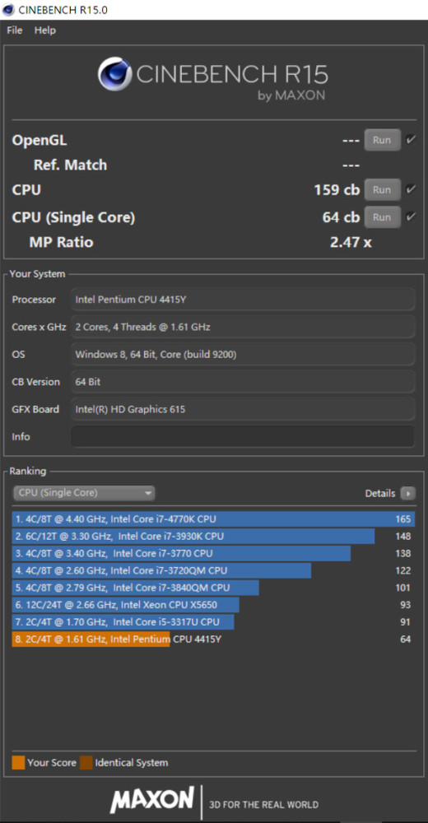Open the CPU (Single Core) ranking dropdown
Image resolution: width=428 pixels, height=823 pixels.
click(84, 493)
